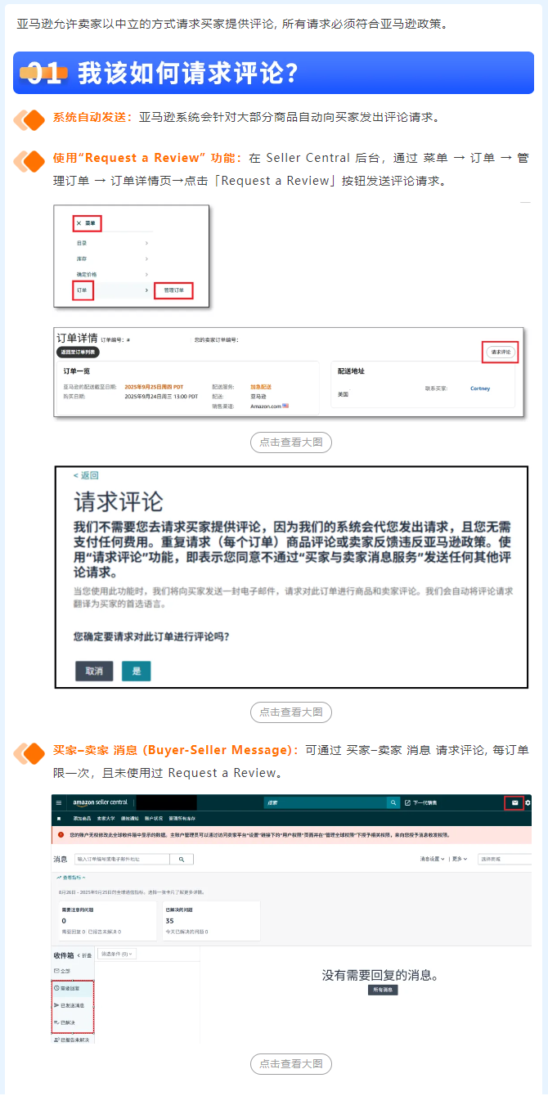This screenshot has width=548, height=1096.
Task: Expand the 目录 menu chevron
Action: click(146, 243)
